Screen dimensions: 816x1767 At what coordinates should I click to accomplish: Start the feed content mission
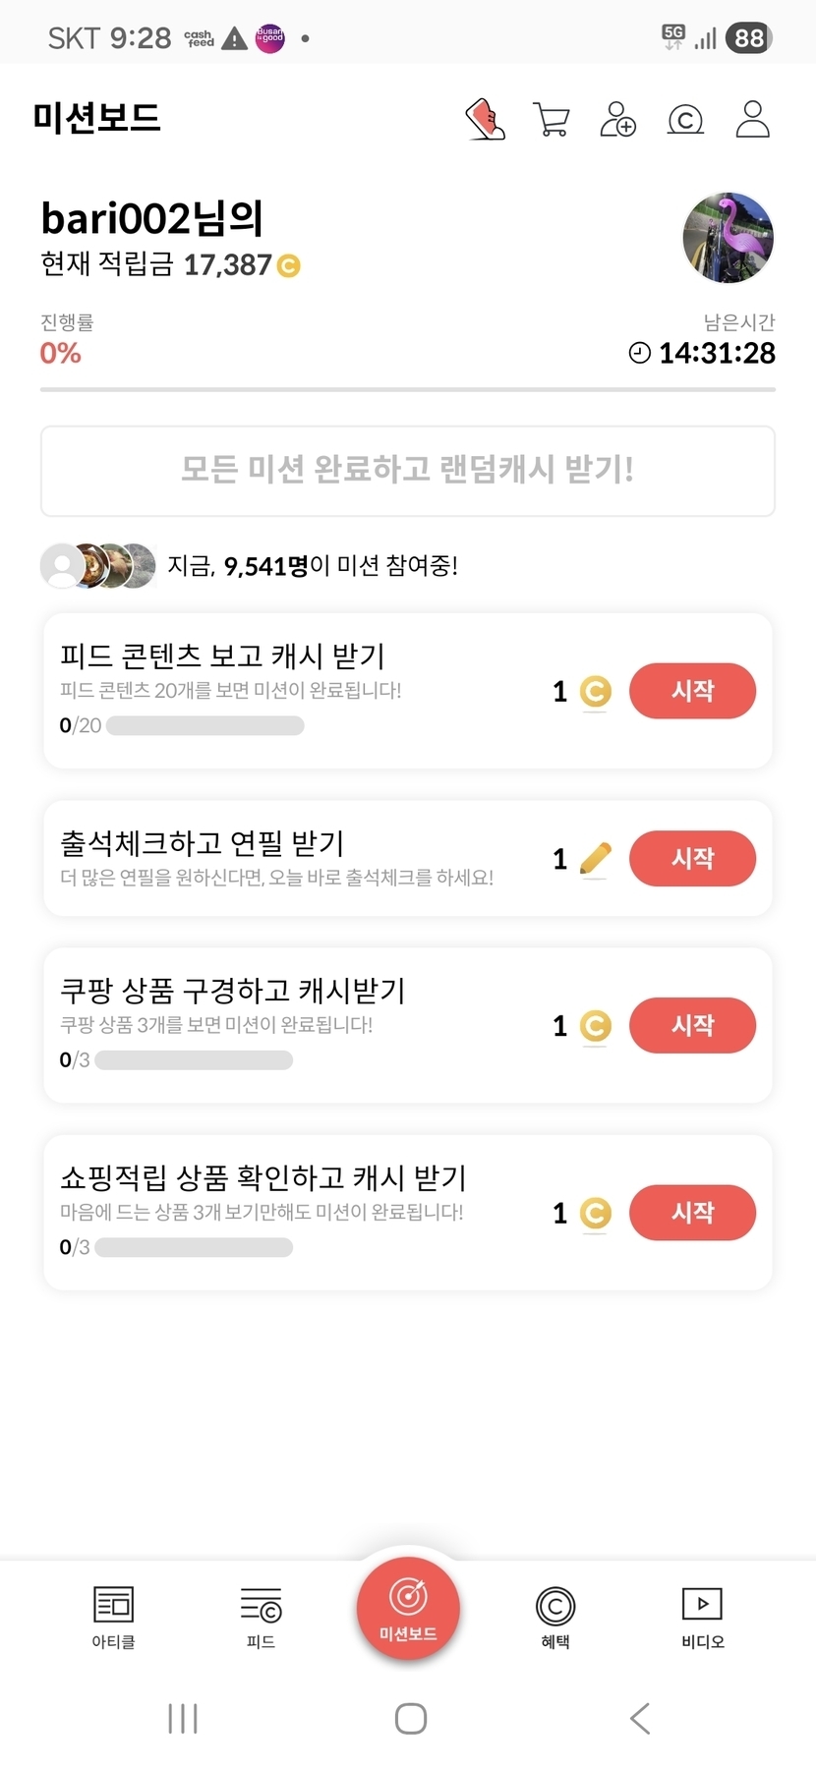(692, 691)
